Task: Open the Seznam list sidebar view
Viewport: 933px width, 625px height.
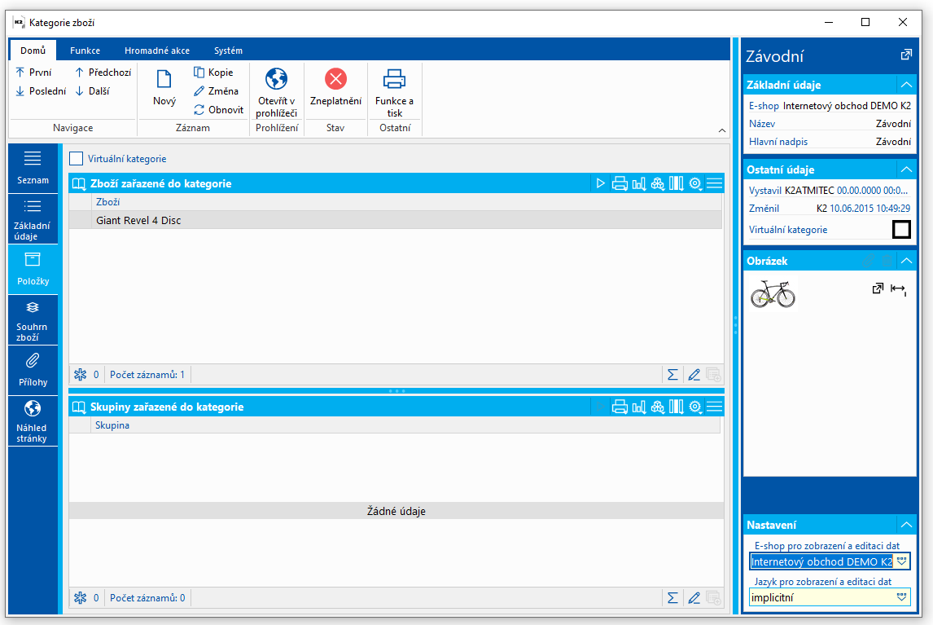Action: [33, 168]
